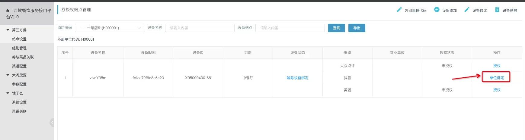Screen dimensions: 525x140
Task: Select IMEI cell fc1cd79f9d8e6c23
Action: click(x=148, y=78)
